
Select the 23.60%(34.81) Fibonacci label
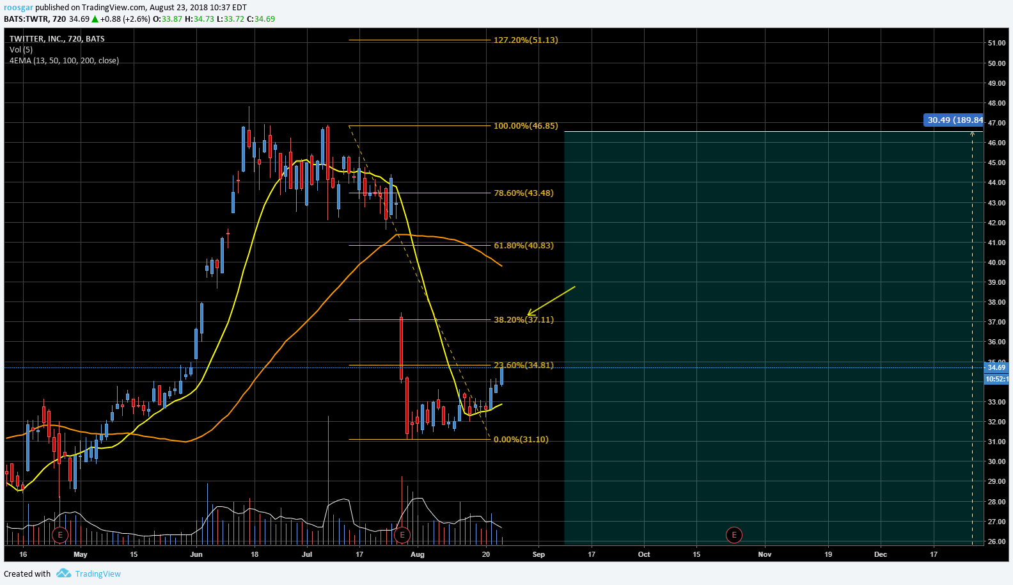[524, 365]
